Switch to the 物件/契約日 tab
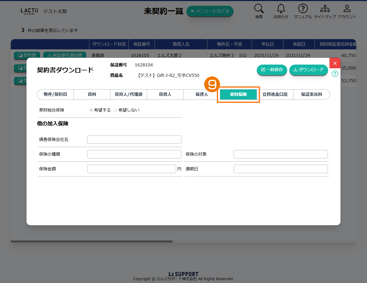The width and height of the screenshot is (367, 283). pos(55,95)
